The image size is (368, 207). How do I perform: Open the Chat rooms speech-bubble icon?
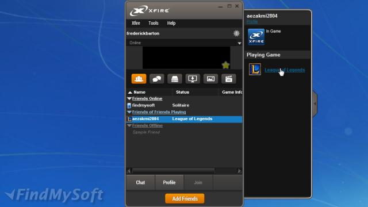(157, 79)
